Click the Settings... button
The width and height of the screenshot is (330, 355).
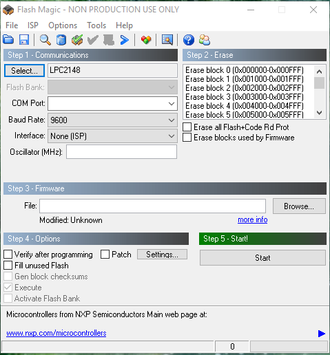[162, 255]
